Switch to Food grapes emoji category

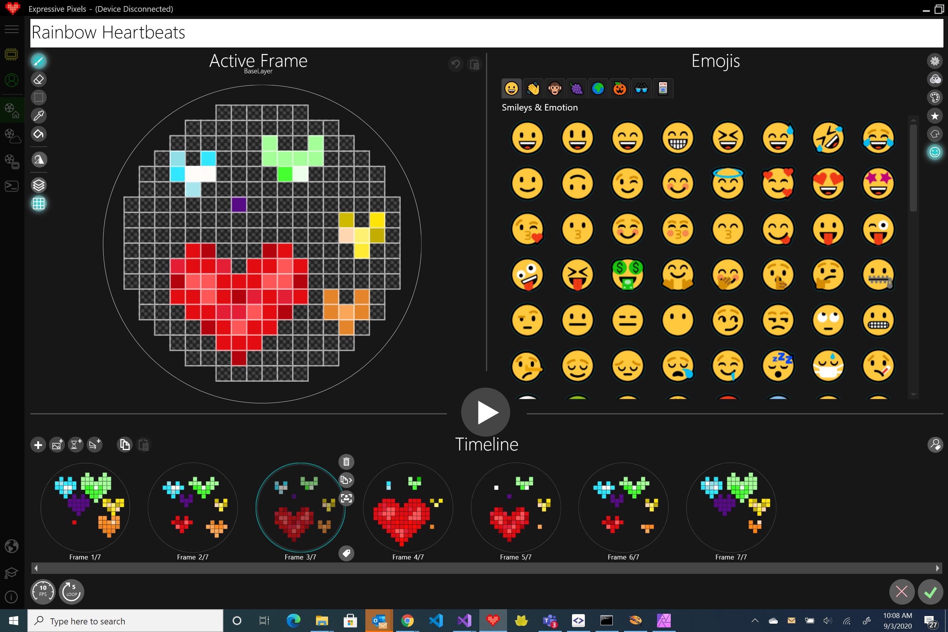tap(577, 88)
